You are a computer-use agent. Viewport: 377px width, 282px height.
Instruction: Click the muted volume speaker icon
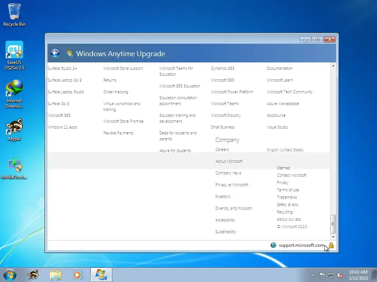340,275
